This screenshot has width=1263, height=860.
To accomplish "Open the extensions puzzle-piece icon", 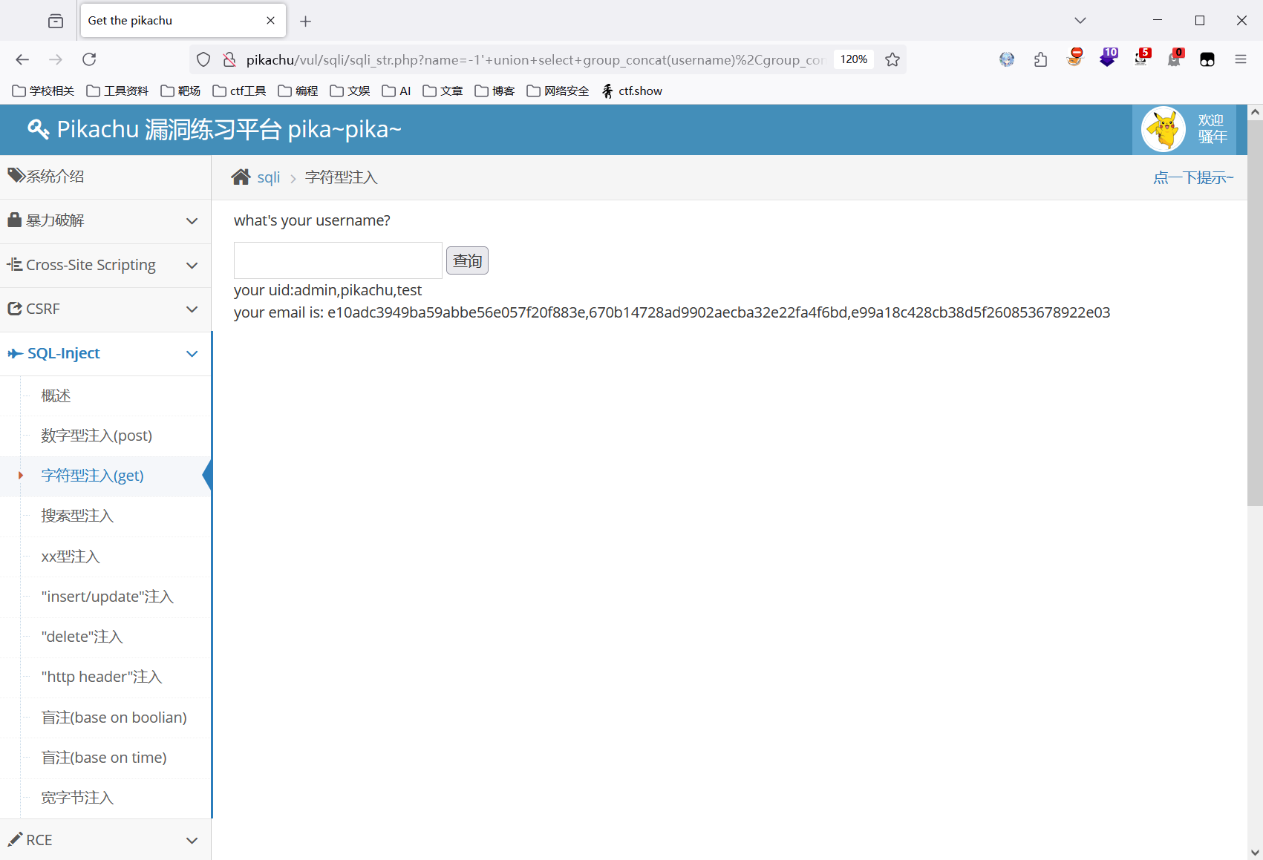I will 1040,59.
